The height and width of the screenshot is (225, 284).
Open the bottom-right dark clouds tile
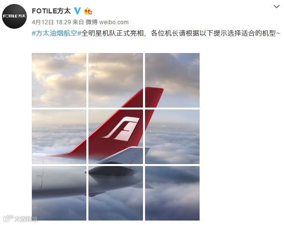click(x=172, y=193)
